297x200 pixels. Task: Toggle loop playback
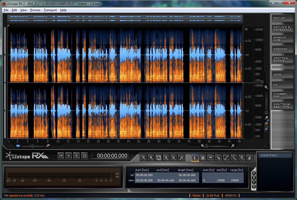pos(84,156)
